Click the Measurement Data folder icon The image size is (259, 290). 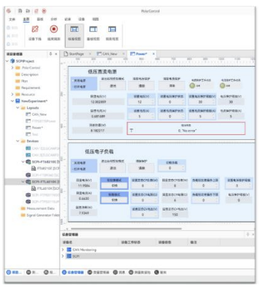[23, 208]
